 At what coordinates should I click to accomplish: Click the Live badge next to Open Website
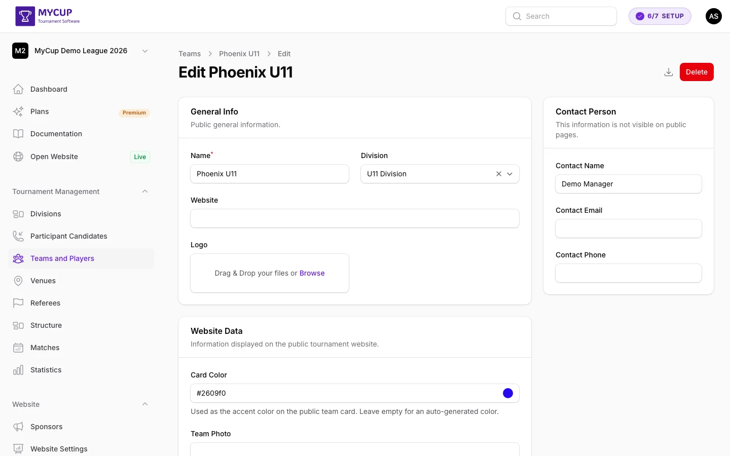coord(140,157)
